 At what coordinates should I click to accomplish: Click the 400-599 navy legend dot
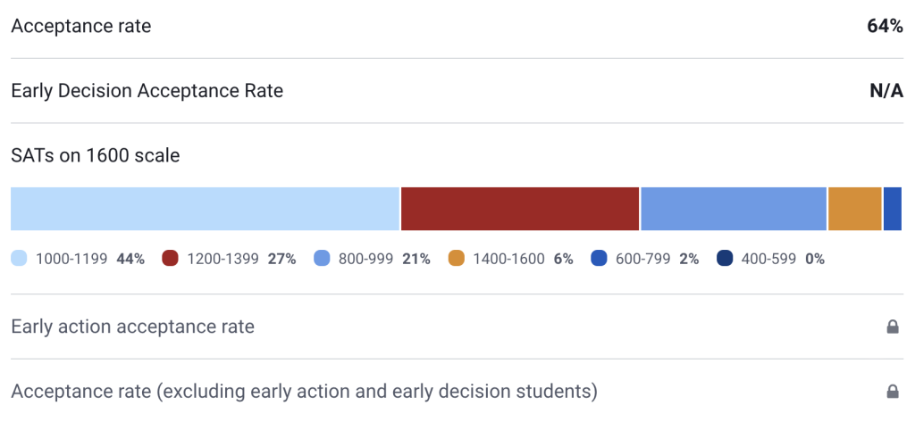click(725, 259)
